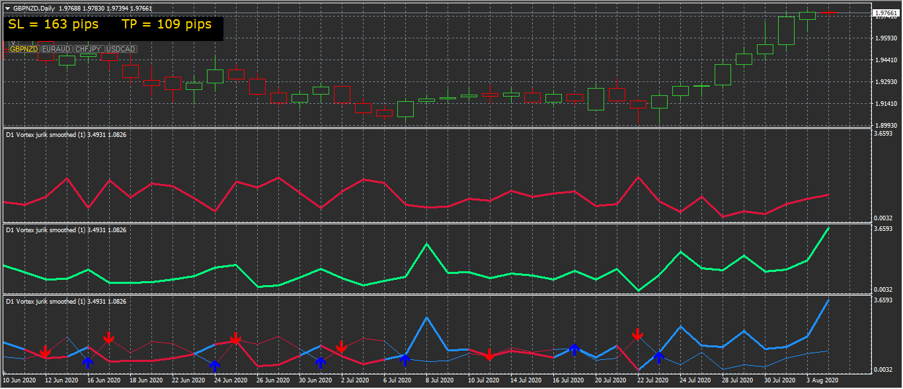903x389 pixels.
Task: Collapse the symbol panel with the V button
Action: coord(12,42)
